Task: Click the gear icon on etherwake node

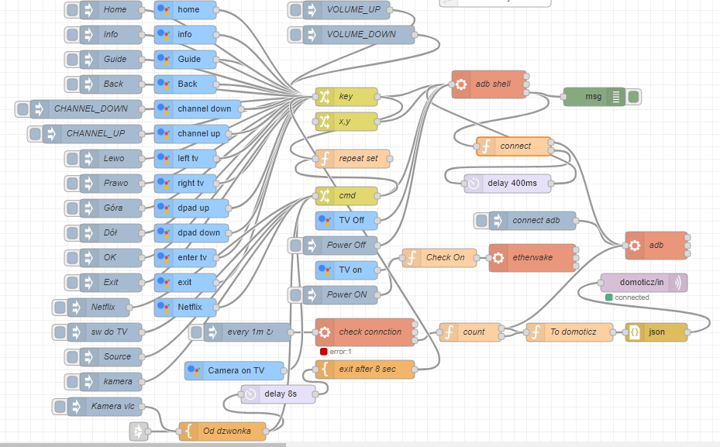Action: pyautogui.click(x=498, y=258)
